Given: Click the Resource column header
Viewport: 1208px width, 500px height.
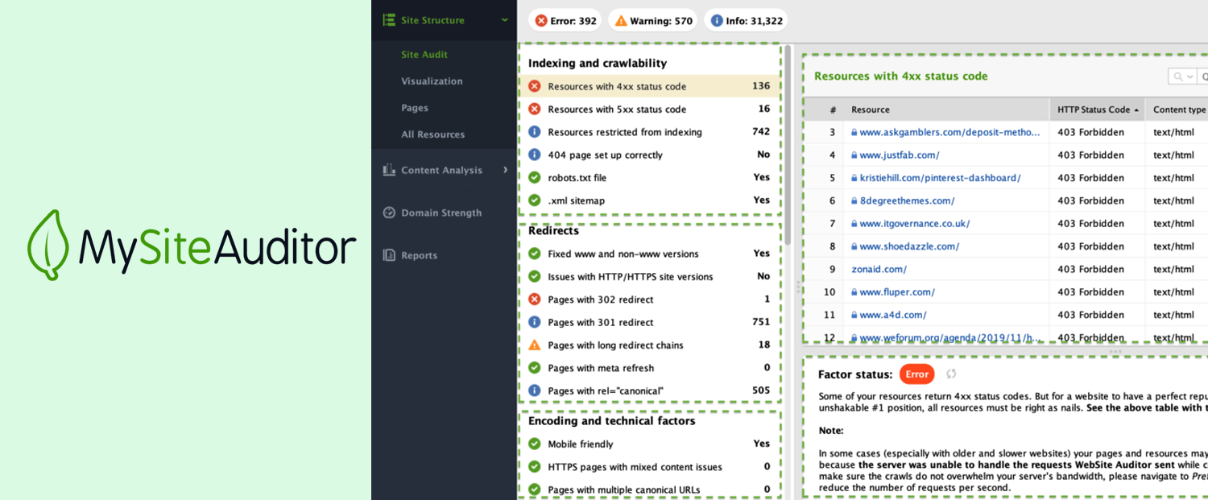Looking at the screenshot, I should [946, 110].
